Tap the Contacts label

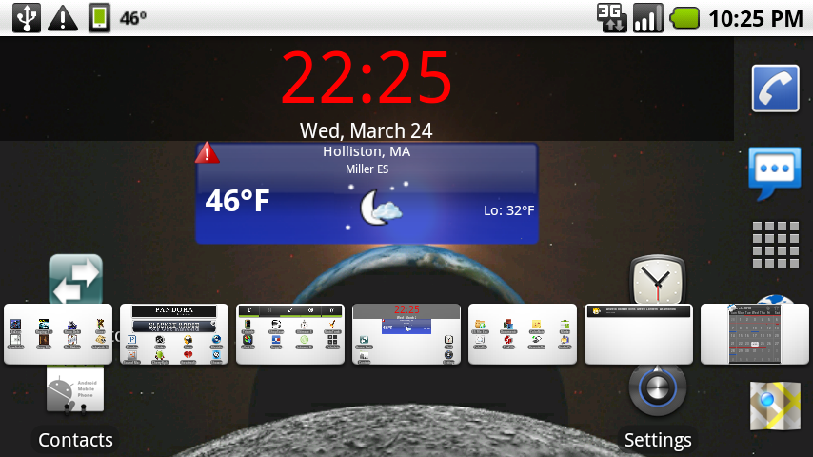pyautogui.click(x=76, y=440)
